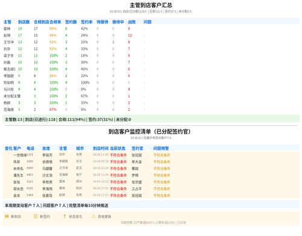Click the 新到店 legend icon
Screen dimensions: 302x236
tap(7, 216)
